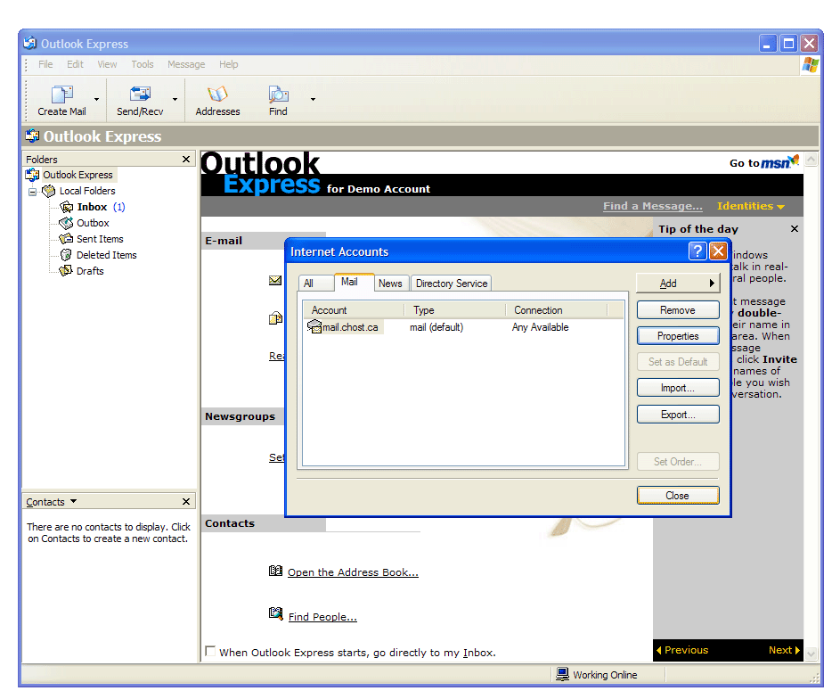Click the Create Mail toolbar icon

pos(61,95)
